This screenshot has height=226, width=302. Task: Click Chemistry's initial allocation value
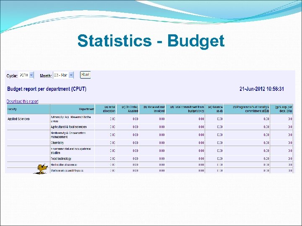(x=112, y=143)
